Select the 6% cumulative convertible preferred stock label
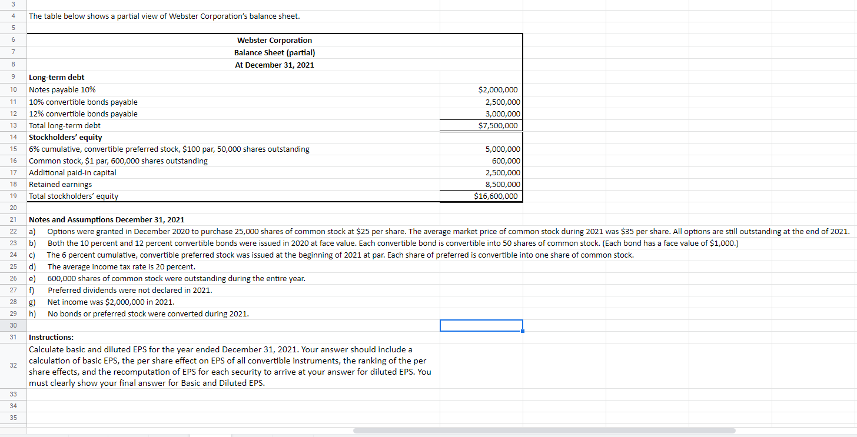 pos(169,149)
